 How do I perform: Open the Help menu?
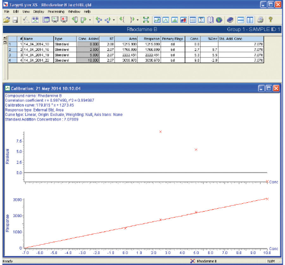click(87, 12)
